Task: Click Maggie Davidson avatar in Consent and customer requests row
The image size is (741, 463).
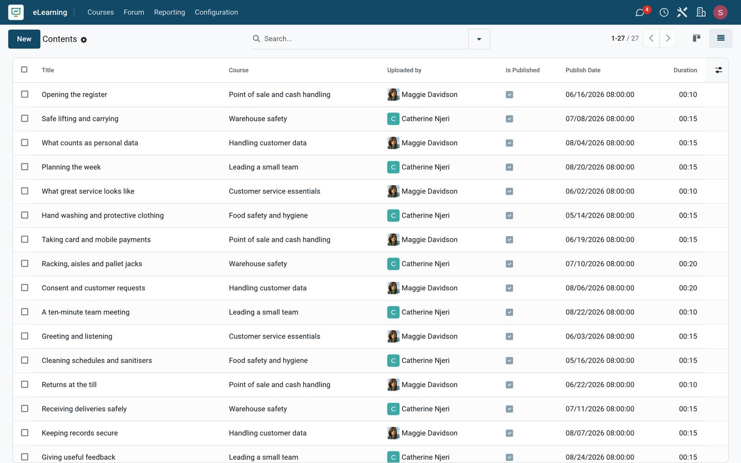Action: coord(393,288)
